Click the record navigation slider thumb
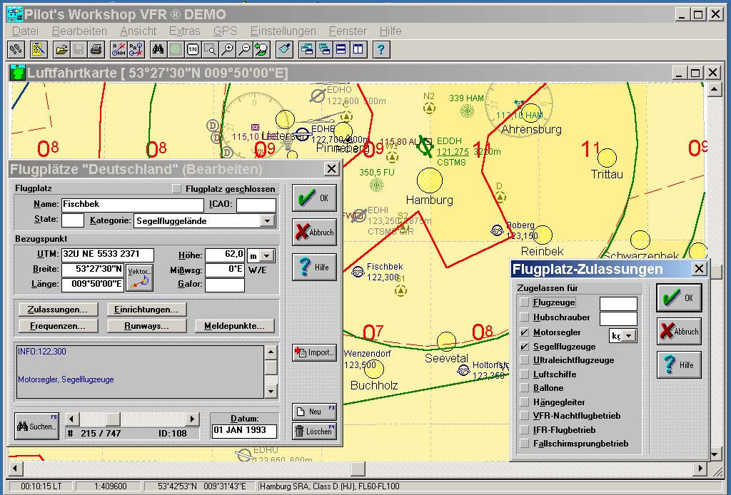This screenshot has height=495, width=731. (113, 419)
